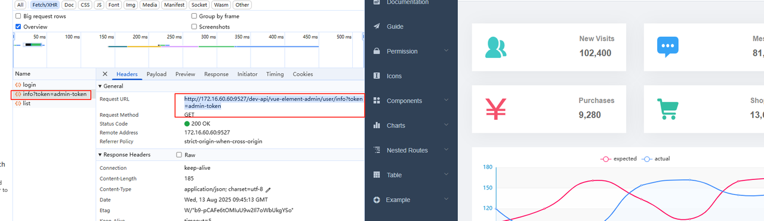Viewport: 764px width, 221px height.
Task: Edit the Content-Type header pencil icon
Action: click(x=268, y=189)
